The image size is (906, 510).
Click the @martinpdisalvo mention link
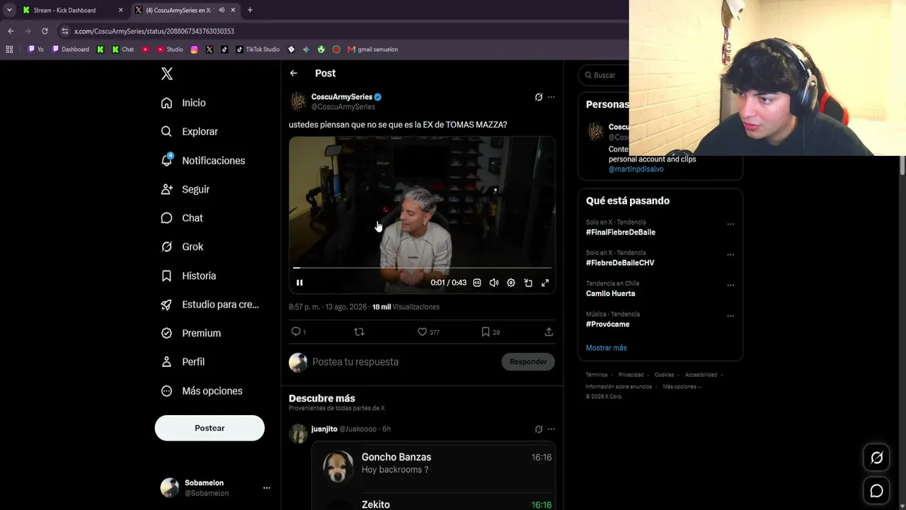point(636,169)
